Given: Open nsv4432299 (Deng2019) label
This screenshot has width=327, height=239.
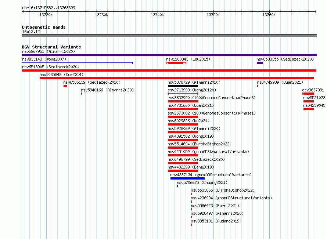Looking at the screenshot, I should (191, 167).
